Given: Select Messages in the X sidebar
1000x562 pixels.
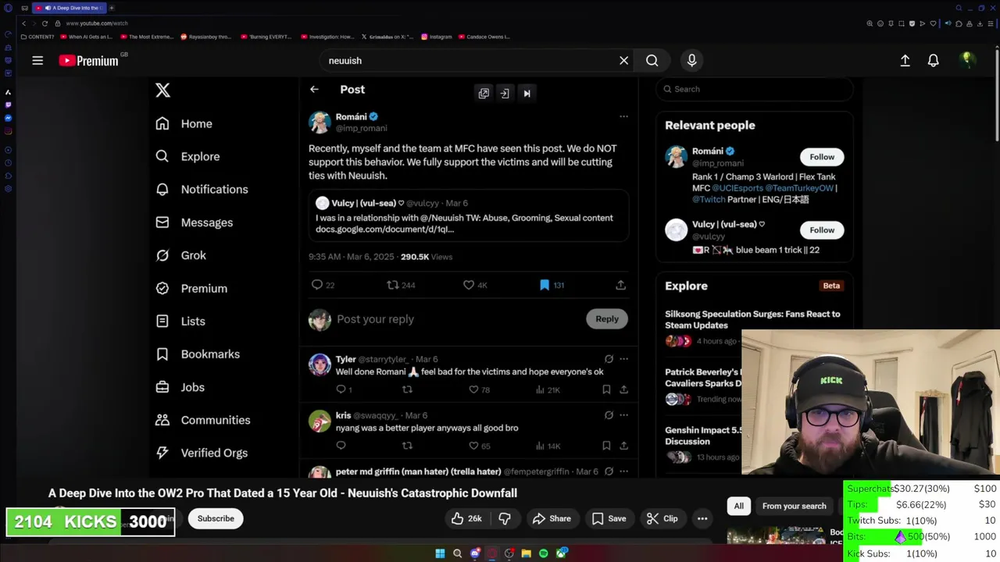Looking at the screenshot, I should pos(194,222).
